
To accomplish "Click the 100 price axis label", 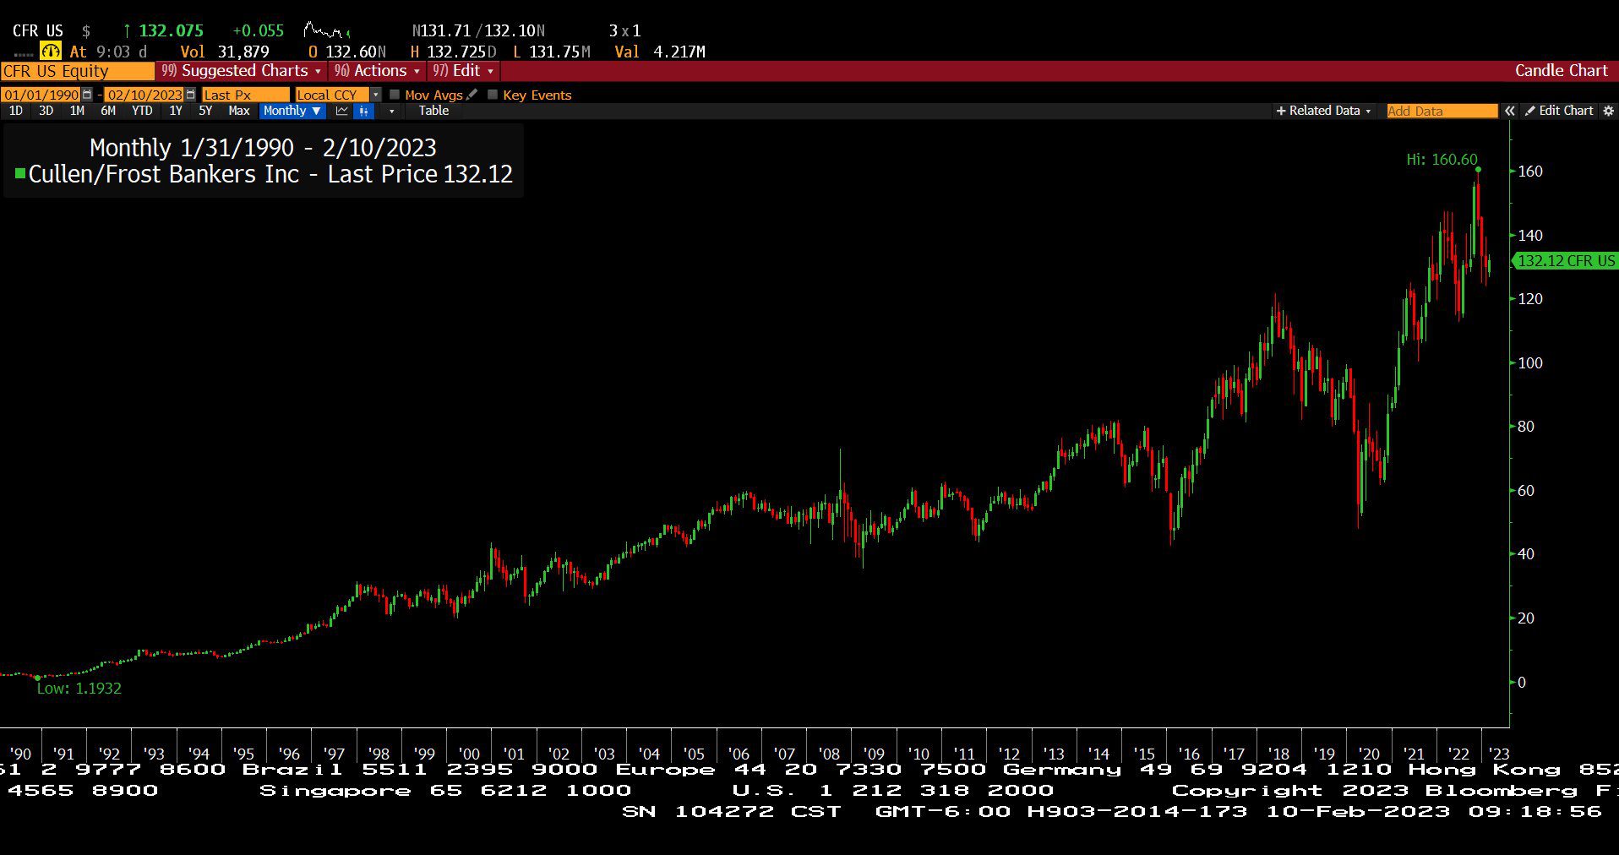I will (x=1530, y=362).
